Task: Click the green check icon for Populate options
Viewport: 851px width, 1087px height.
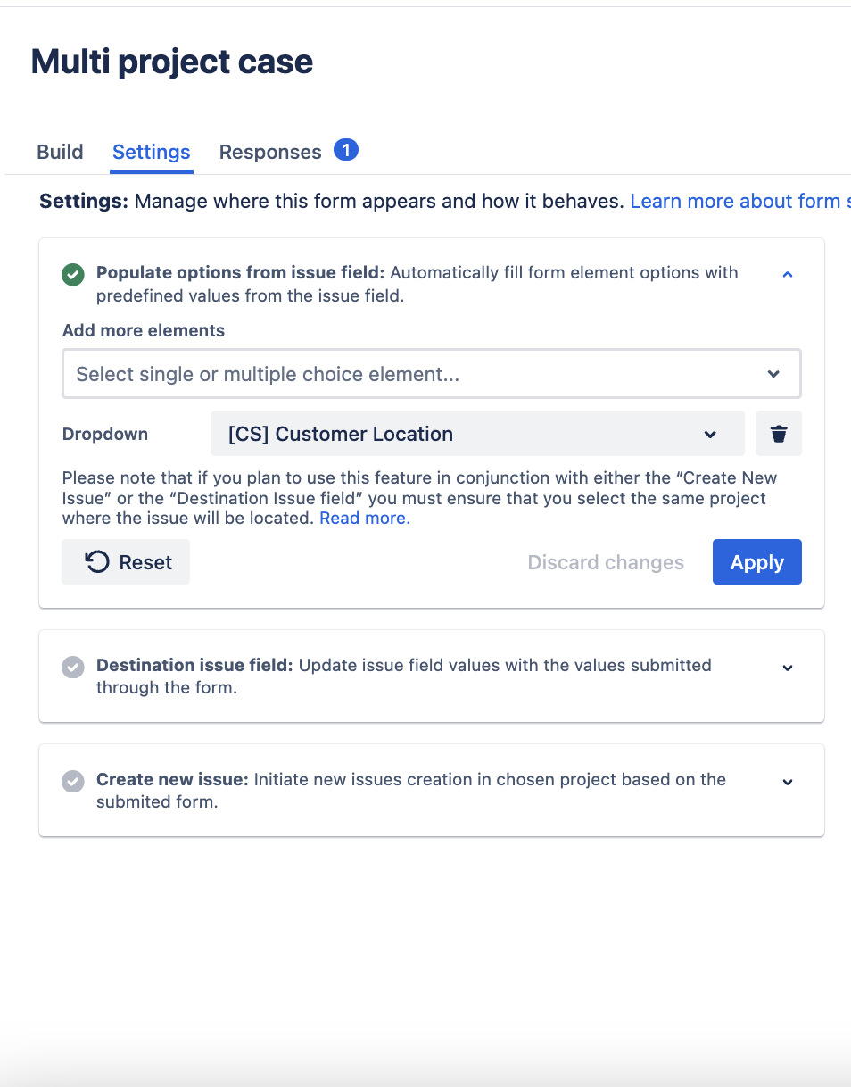Action: coord(73,274)
